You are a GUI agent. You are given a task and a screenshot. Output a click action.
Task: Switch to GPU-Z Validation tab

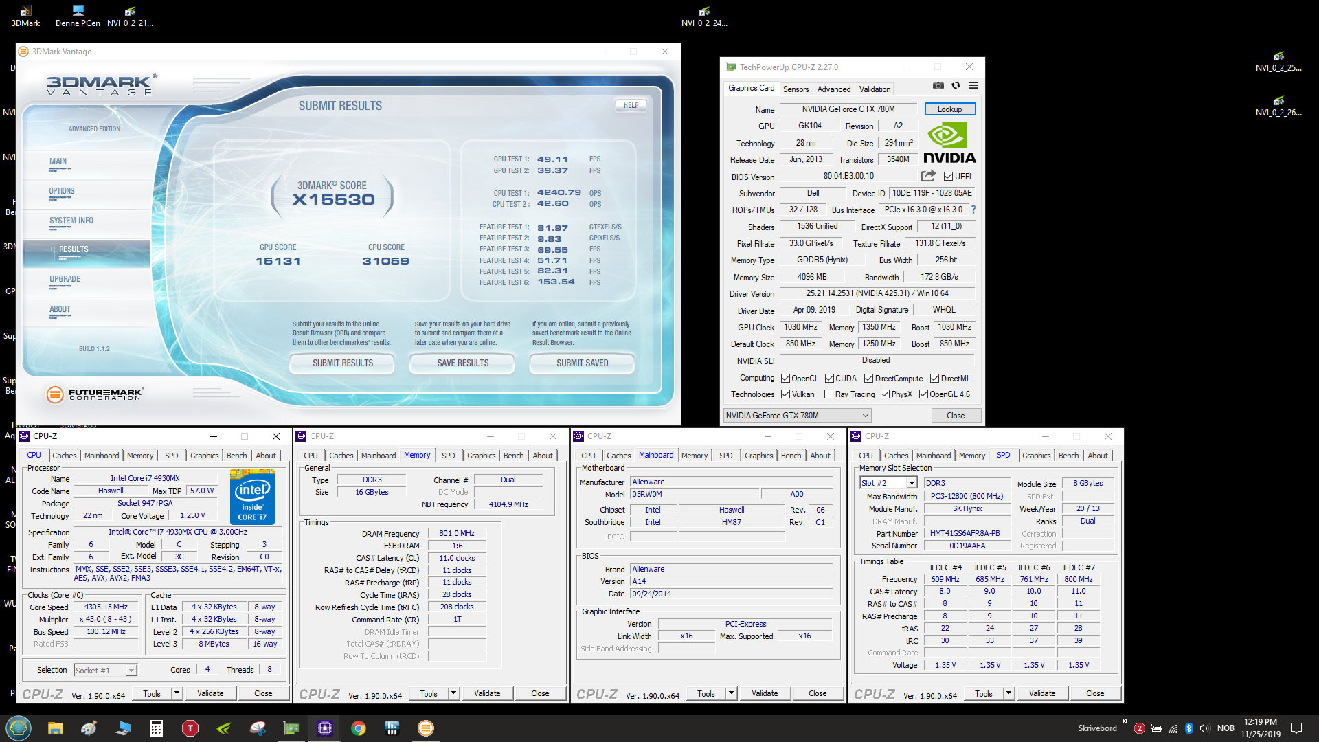point(875,89)
